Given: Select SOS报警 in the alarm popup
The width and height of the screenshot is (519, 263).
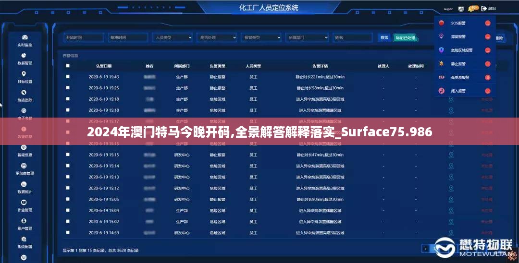Looking at the screenshot, I should tap(465, 23).
